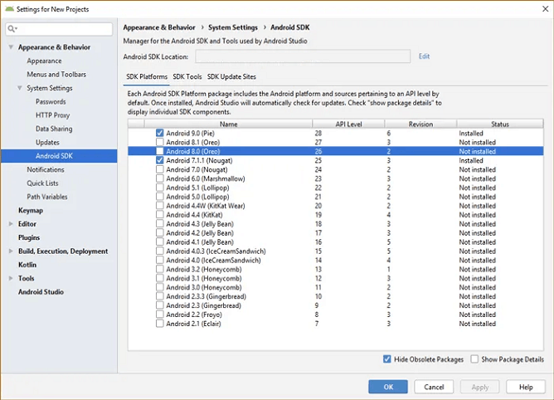Expand the Build, Execution, Deployment node

coord(11,251)
